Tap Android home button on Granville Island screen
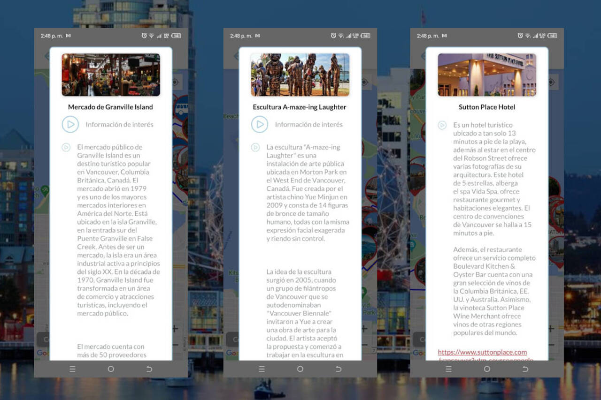The image size is (601, 400). (111, 369)
